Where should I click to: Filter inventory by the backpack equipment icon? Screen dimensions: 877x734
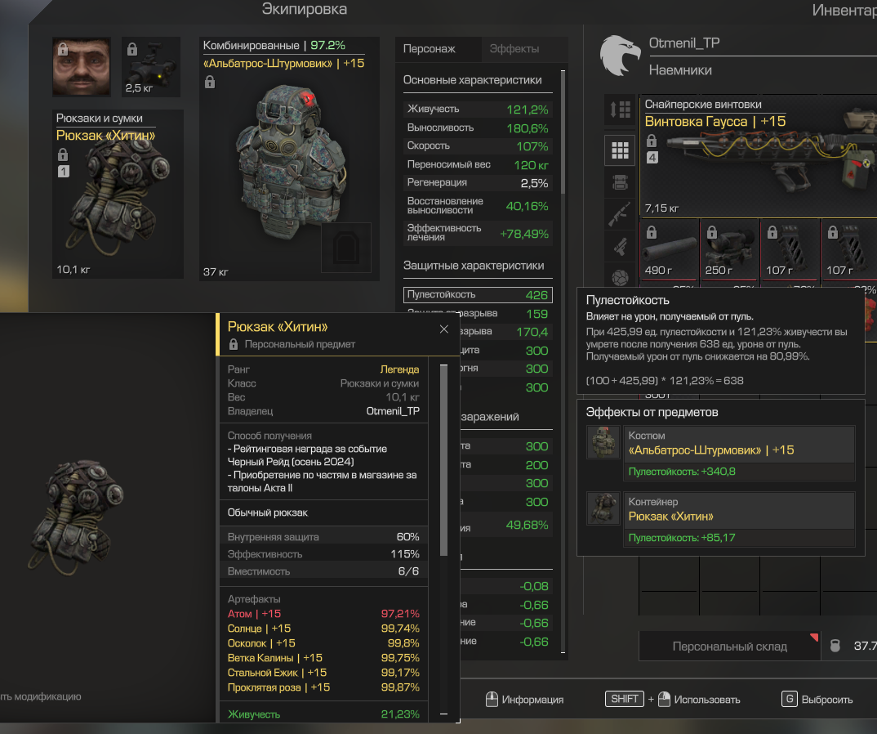pos(621,183)
